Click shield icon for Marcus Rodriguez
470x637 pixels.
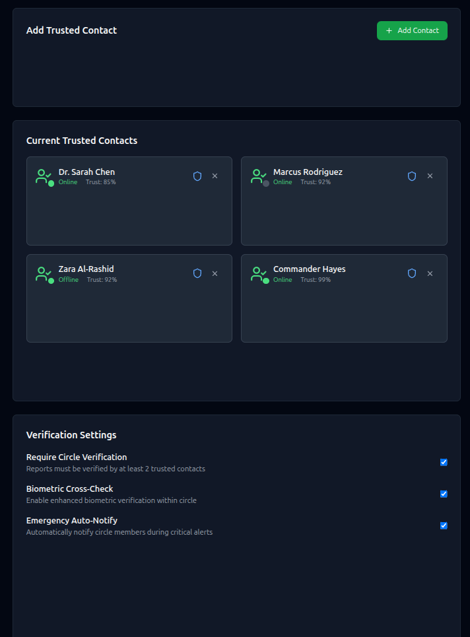point(412,176)
